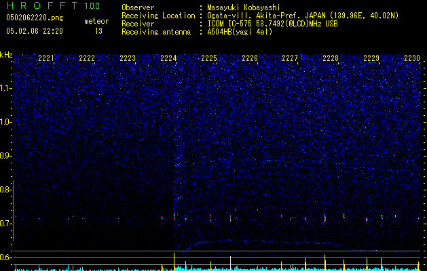
Task: Click the 2229 time marker
Action: 371,58
